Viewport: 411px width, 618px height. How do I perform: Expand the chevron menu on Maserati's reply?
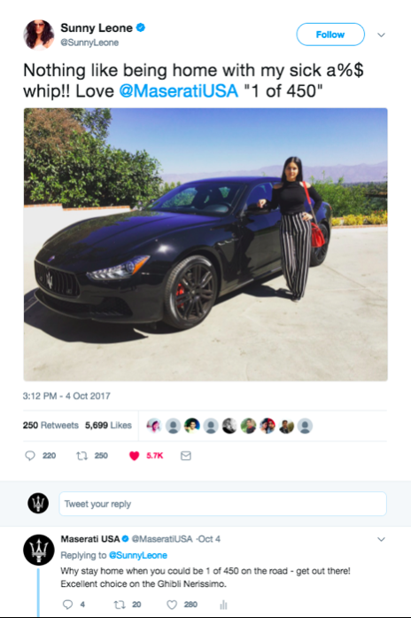coord(381,539)
